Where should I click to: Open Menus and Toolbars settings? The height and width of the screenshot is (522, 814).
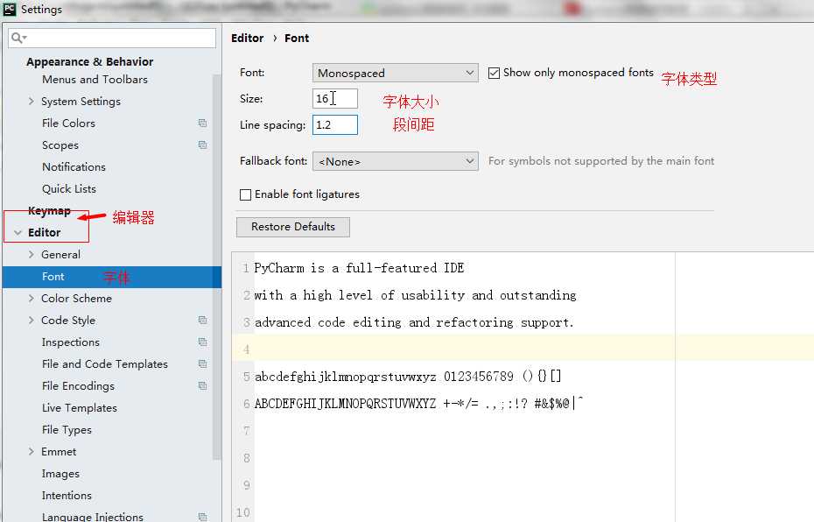click(95, 80)
